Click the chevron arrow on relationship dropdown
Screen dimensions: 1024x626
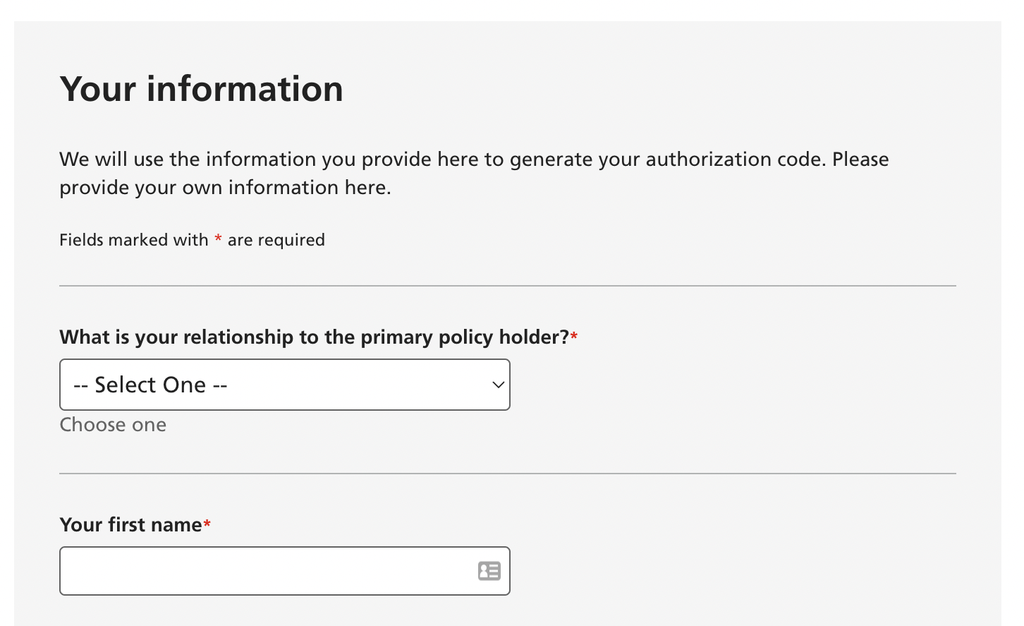click(498, 385)
